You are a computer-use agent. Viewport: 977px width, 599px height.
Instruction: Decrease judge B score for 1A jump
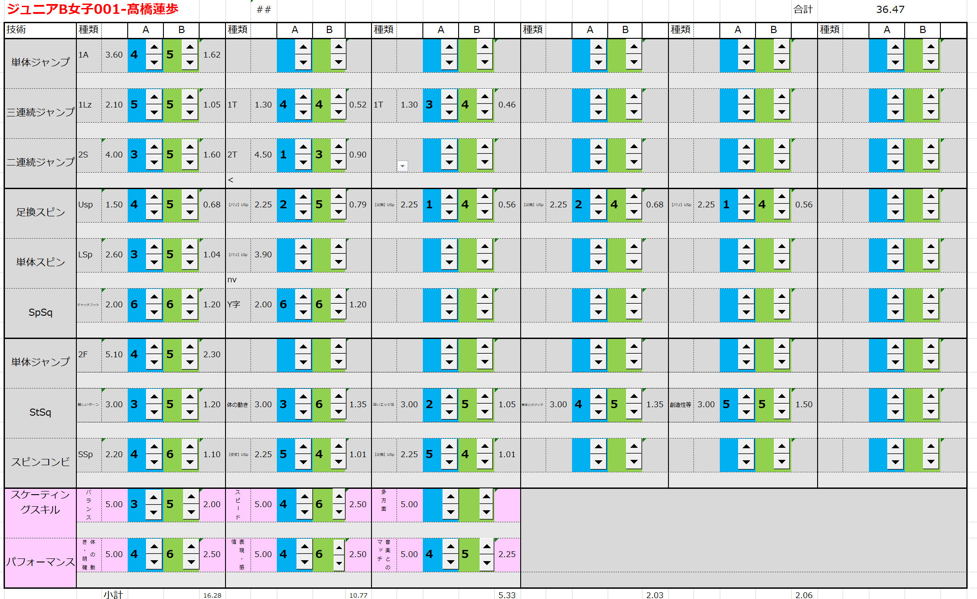point(190,62)
